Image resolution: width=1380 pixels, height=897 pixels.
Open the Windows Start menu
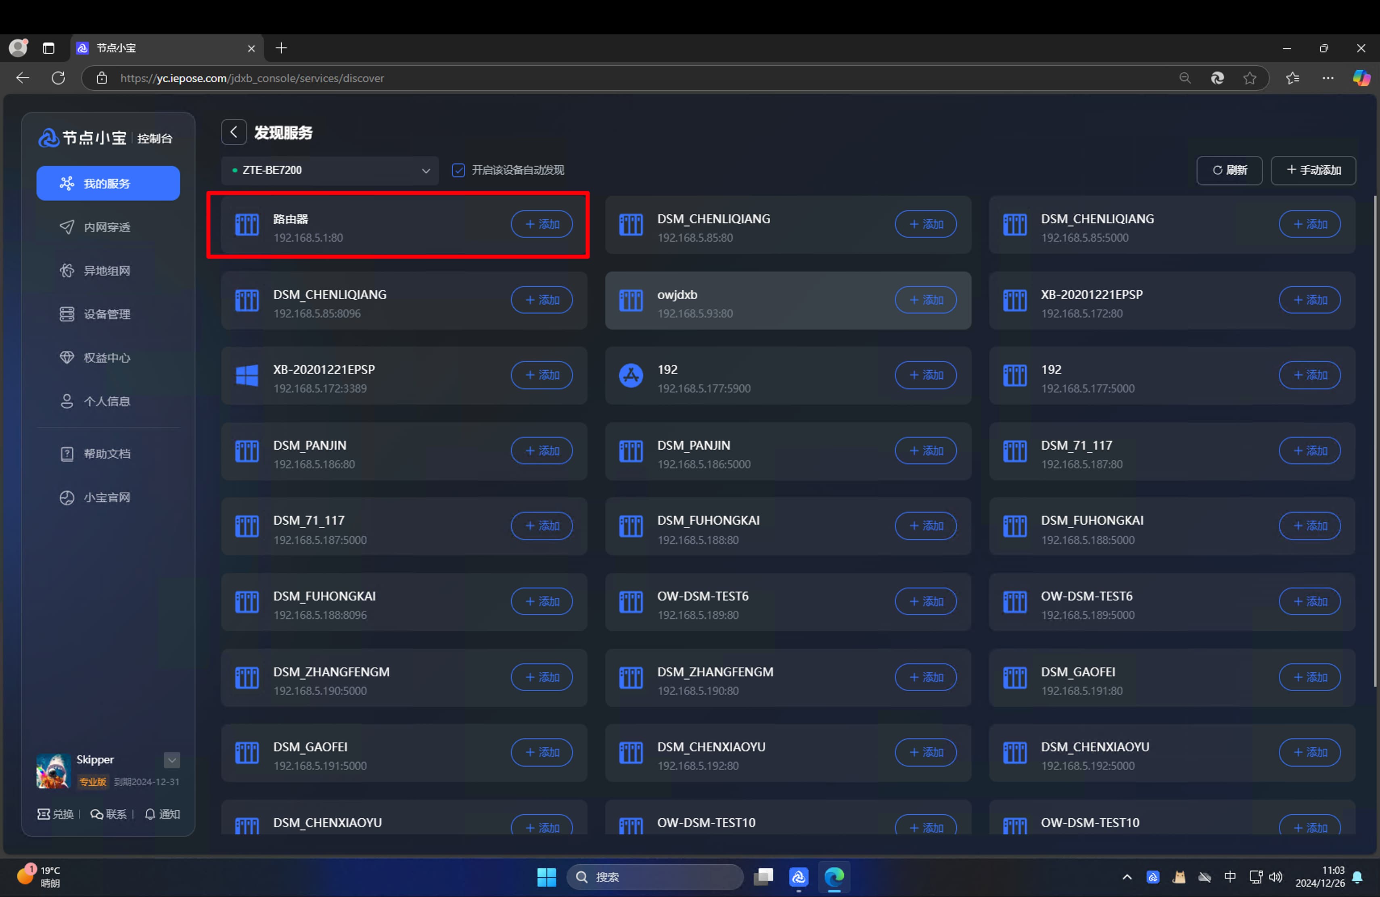[546, 877]
